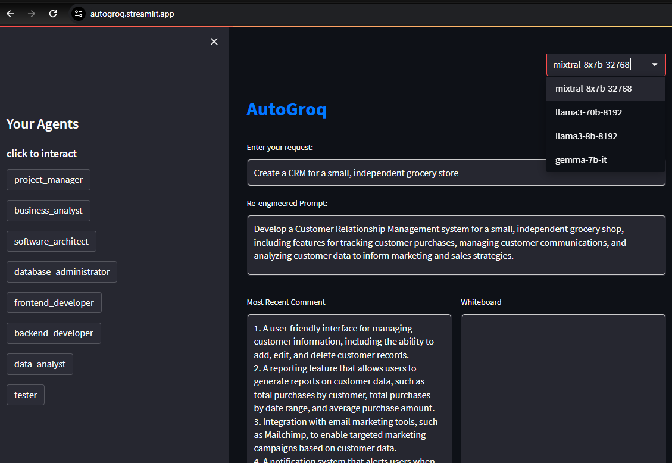The width and height of the screenshot is (672, 463).
Task: Interact with the business_analyst agent
Action: (48, 211)
